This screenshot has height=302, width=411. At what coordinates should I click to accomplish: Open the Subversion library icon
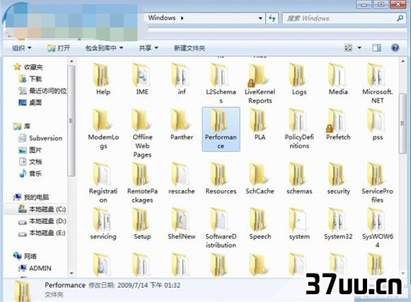(23, 138)
